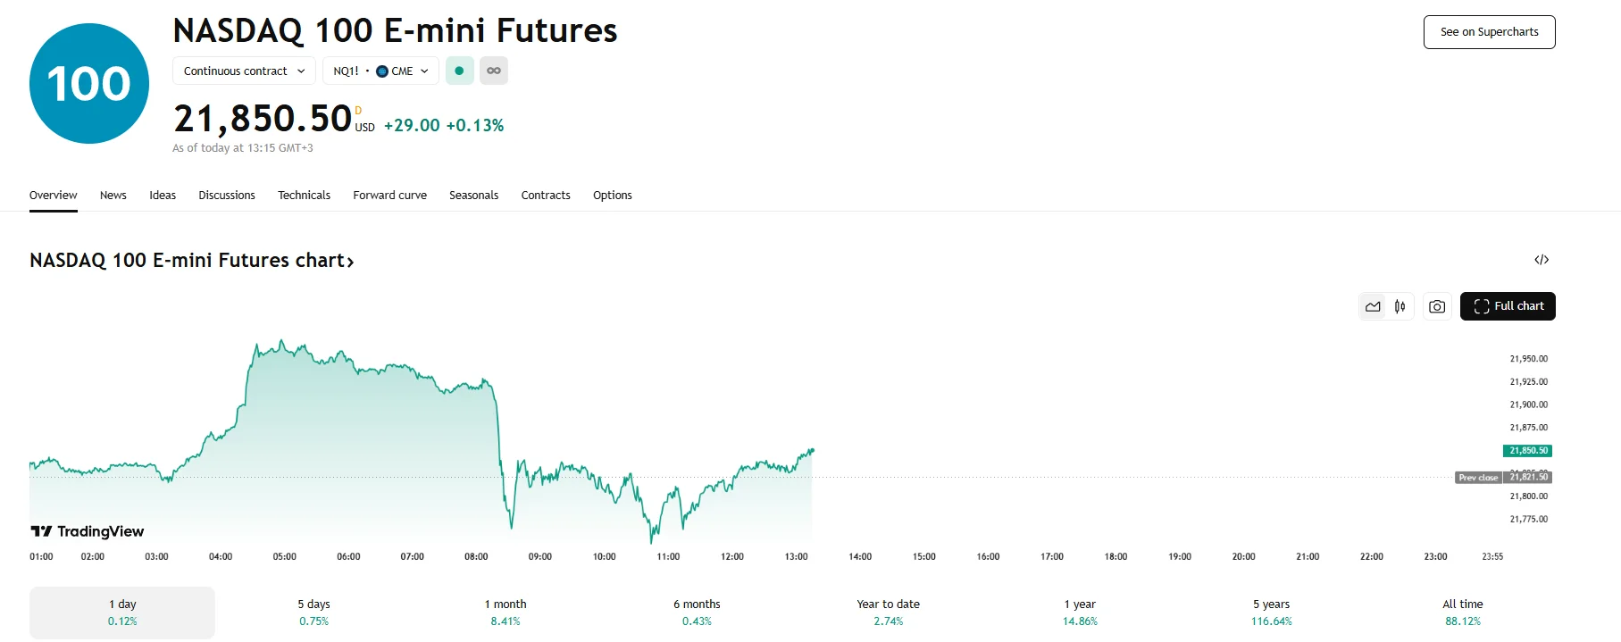Switch chart to area style

tap(1373, 306)
